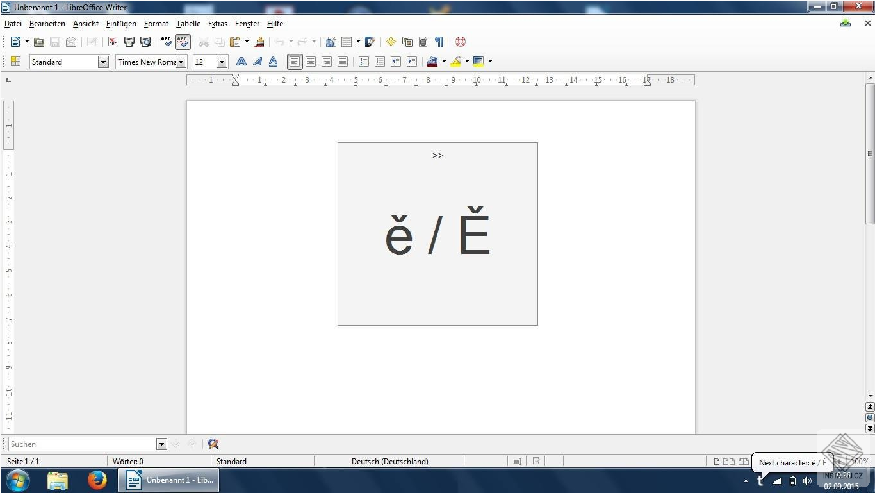Paste clipboard contents
This screenshot has height=493, width=875.
pyautogui.click(x=235, y=42)
